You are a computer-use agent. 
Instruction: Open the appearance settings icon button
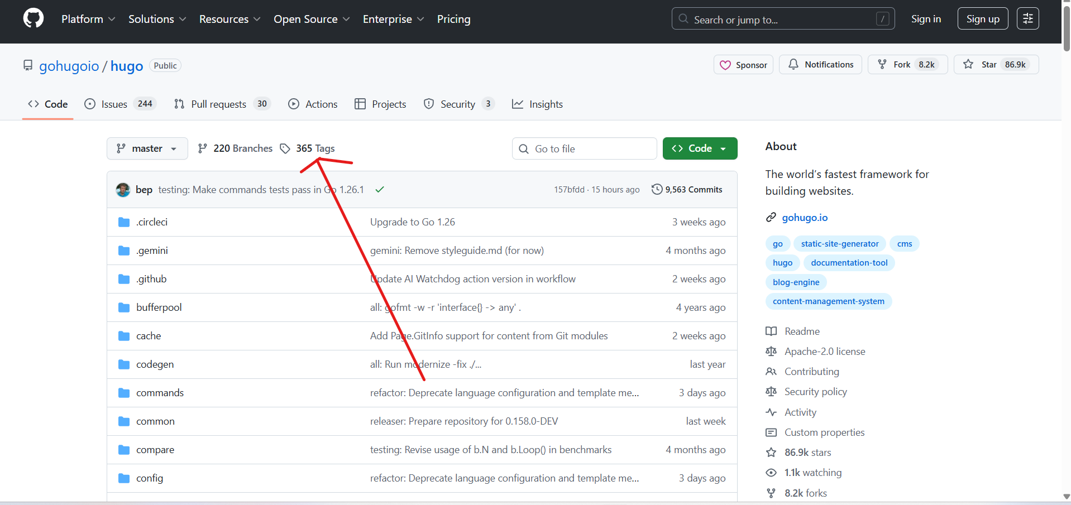tap(1027, 18)
